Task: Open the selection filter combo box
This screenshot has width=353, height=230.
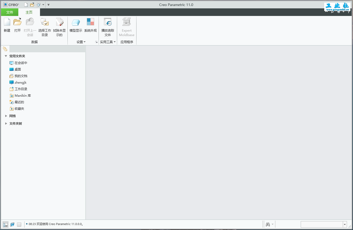Action: point(324,224)
